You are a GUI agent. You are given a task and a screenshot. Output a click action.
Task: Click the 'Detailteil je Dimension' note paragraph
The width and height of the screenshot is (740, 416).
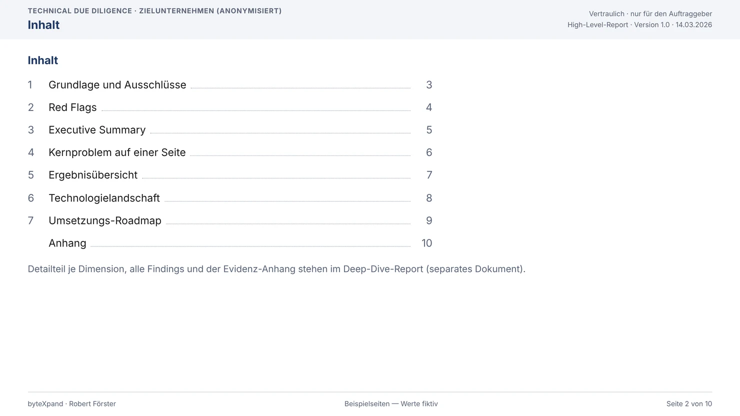coord(276,269)
